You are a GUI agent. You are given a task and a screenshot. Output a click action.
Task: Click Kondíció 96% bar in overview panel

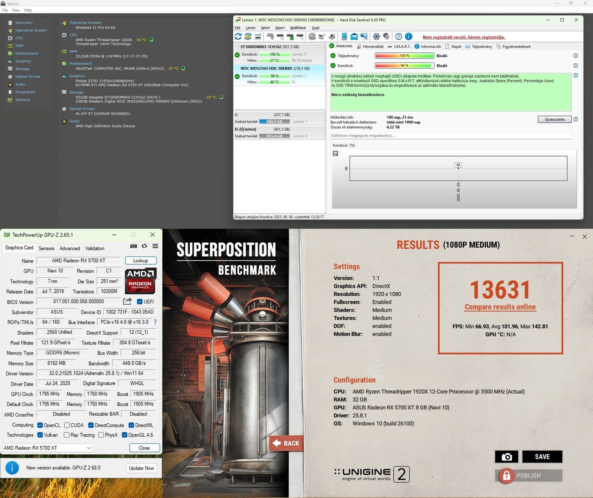point(405,66)
